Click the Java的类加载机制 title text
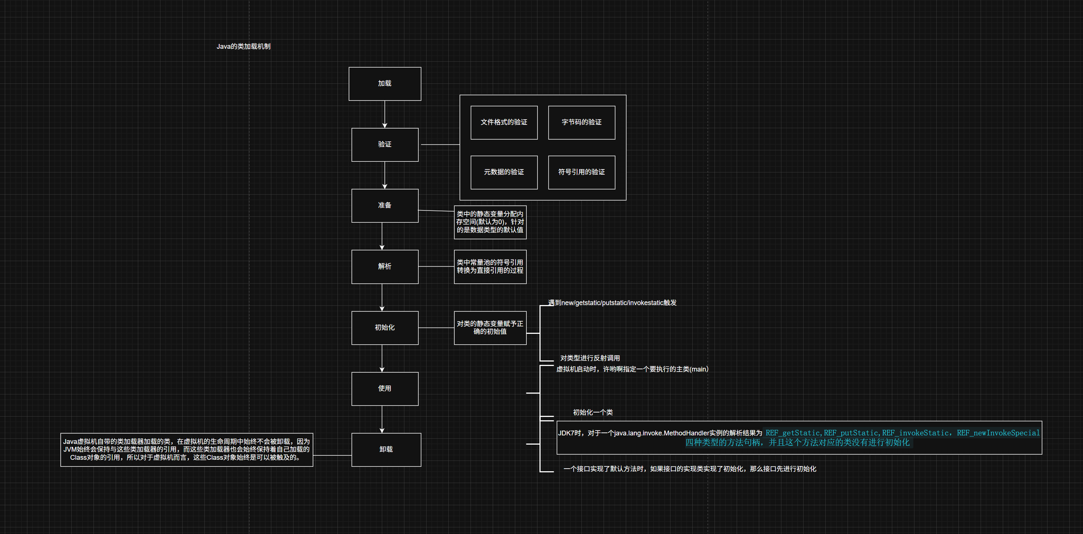This screenshot has height=534, width=1083. [244, 47]
